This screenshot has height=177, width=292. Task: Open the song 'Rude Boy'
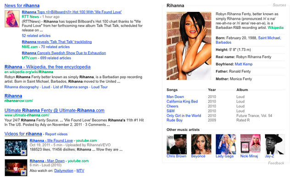(175, 120)
